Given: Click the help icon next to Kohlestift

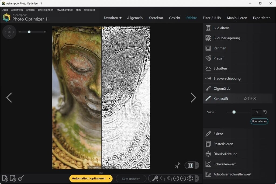Looking at the screenshot, I should (x=250, y=99).
